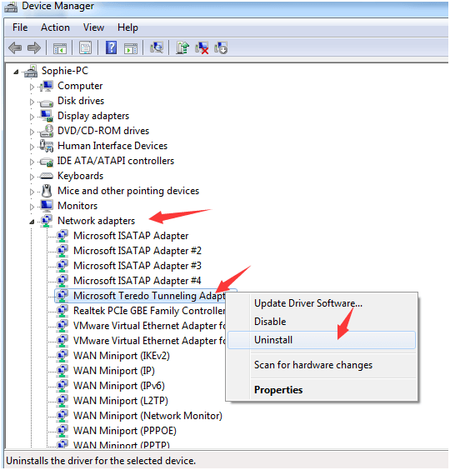Choose Uninstall from the context menu
The width and height of the screenshot is (450, 470).
tap(322, 340)
